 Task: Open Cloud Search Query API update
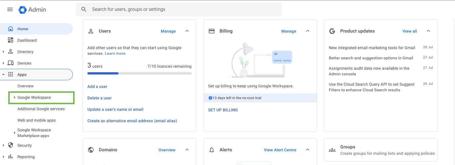372,87
